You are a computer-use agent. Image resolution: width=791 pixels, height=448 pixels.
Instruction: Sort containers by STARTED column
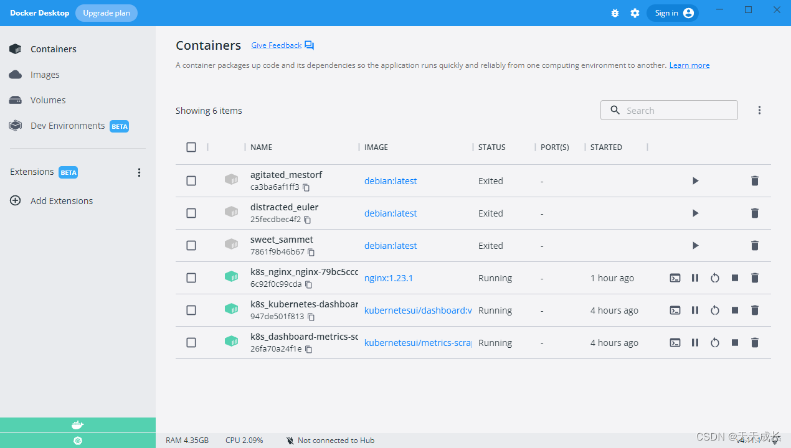pos(606,147)
